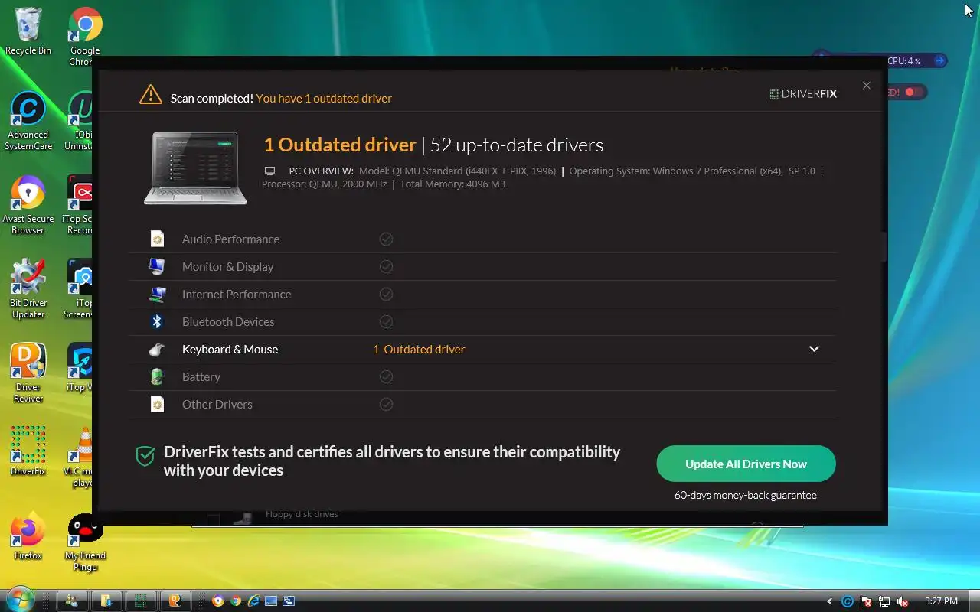This screenshot has height=612, width=980.
Task: Select the Bluetooth Devices label
Action: [228, 322]
